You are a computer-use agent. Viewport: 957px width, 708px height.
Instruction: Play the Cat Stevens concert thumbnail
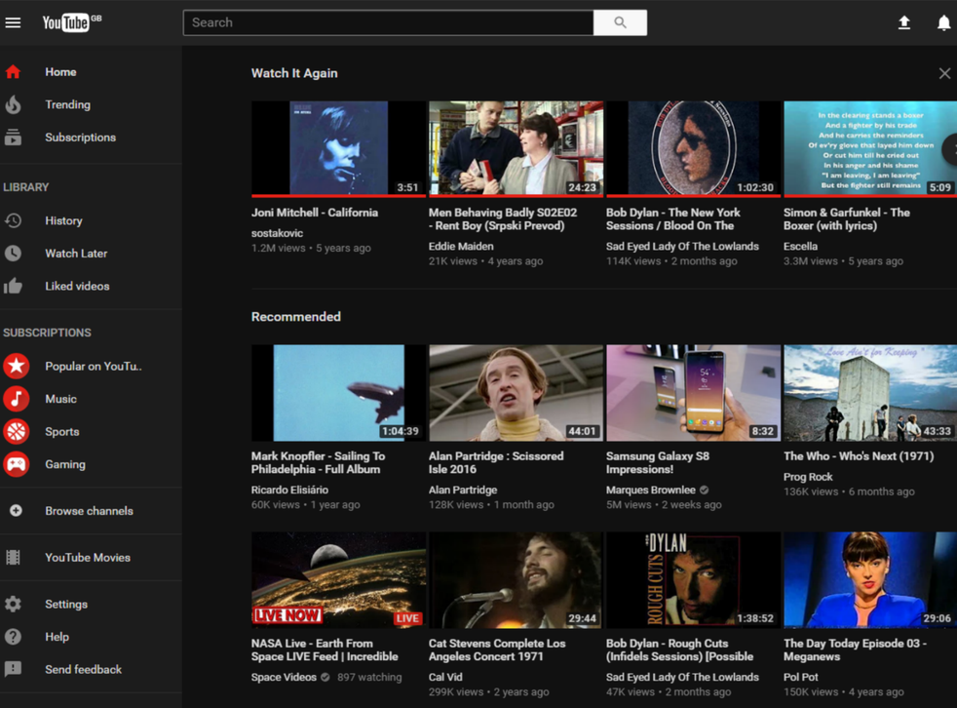516,579
